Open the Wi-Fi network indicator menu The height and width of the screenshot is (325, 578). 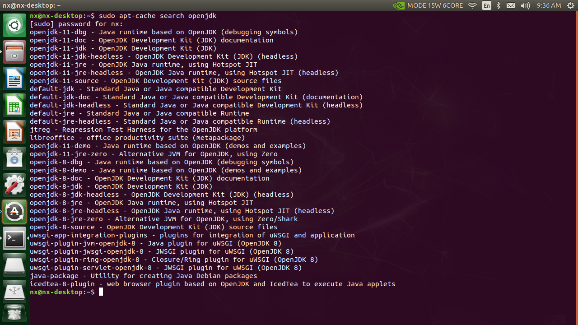click(x=472, y=5)
